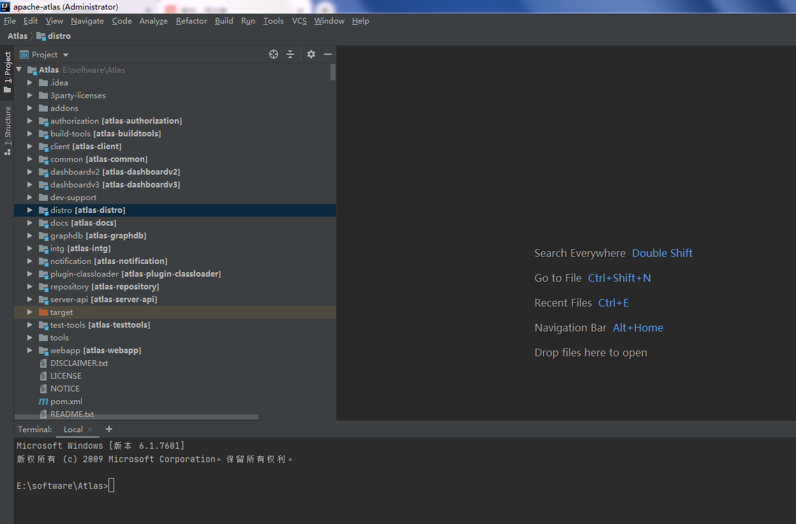Open the Refactor menu
The width and height of the screenshot is (796, 524).
[x=191, y=21]
